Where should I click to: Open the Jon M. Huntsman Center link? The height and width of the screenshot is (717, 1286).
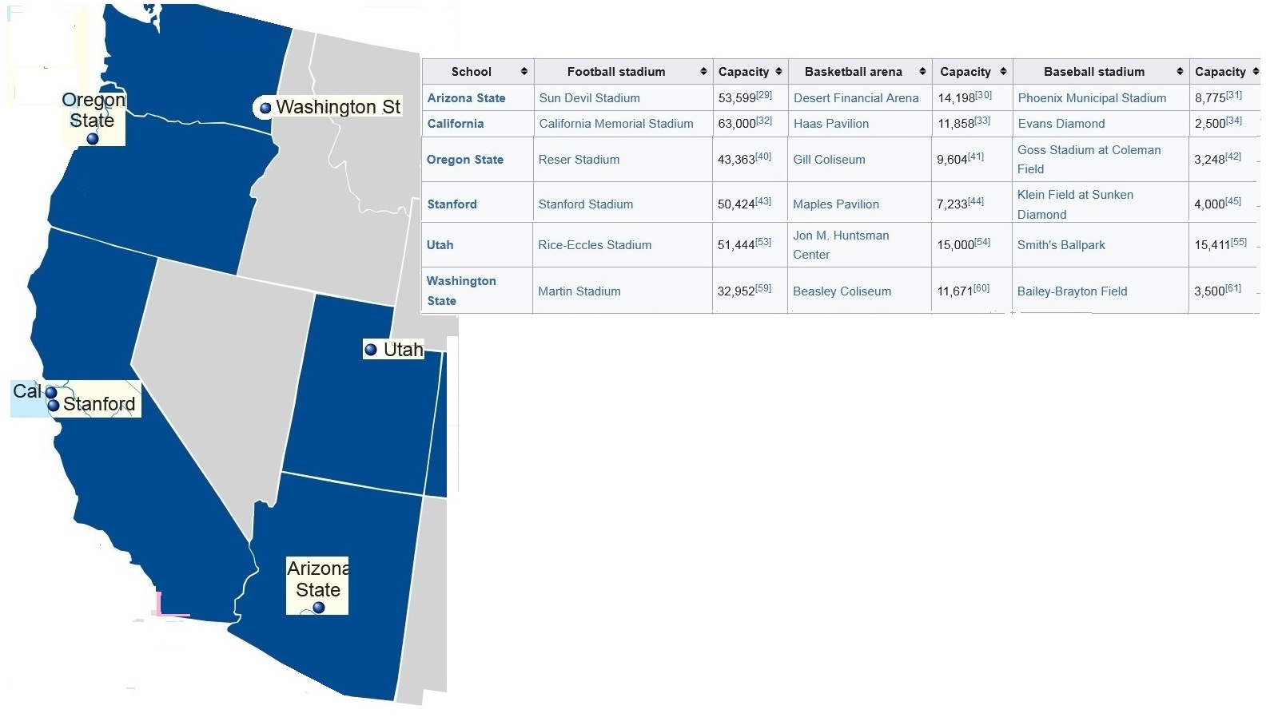(841, 244)
